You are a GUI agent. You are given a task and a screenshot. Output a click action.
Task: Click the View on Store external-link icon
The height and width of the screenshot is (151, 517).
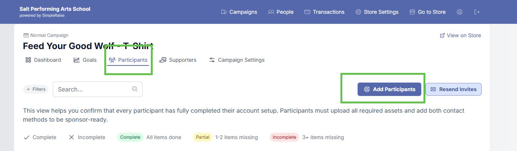tap(443, 35)
